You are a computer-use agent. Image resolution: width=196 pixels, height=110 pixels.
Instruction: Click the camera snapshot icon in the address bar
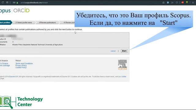click(x=163, y=2)
